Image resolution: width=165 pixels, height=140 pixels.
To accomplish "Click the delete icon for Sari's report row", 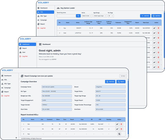I will tap(121, 124).
